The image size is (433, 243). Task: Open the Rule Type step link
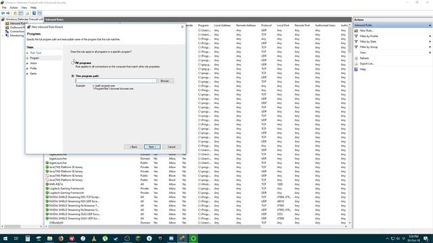click(36, 53)
